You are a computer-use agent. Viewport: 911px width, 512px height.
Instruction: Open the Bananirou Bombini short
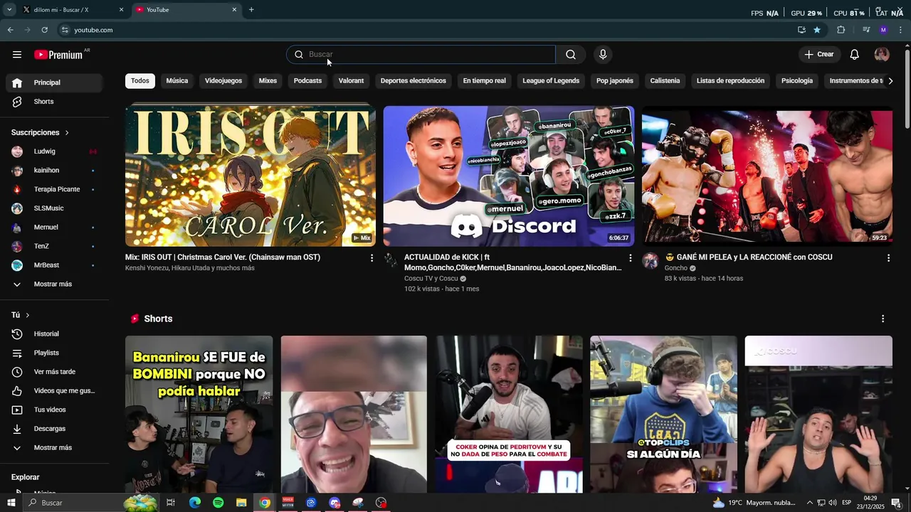[x=199, y=414]
